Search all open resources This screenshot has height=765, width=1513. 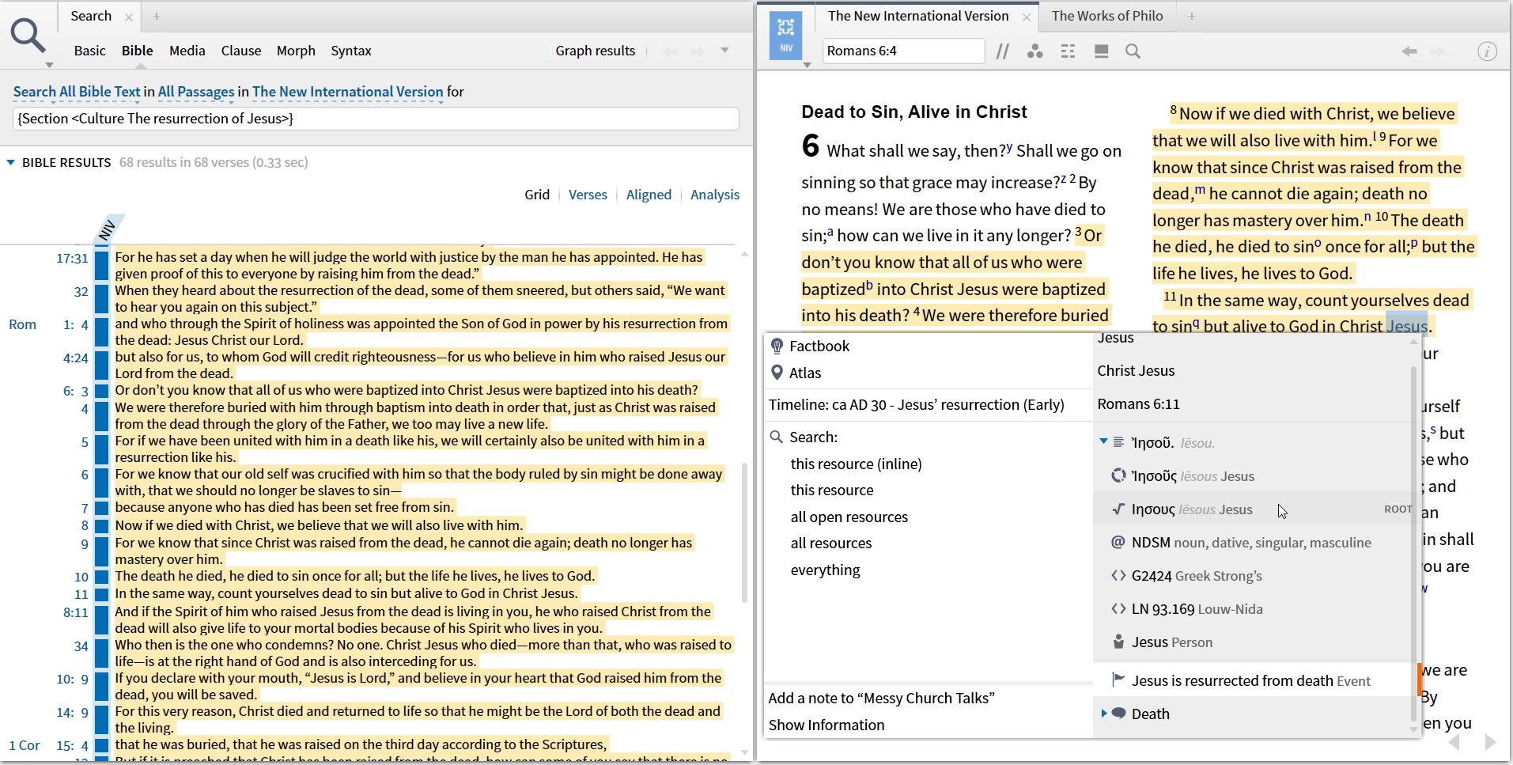pyautogui.click(x=849, y=517)
